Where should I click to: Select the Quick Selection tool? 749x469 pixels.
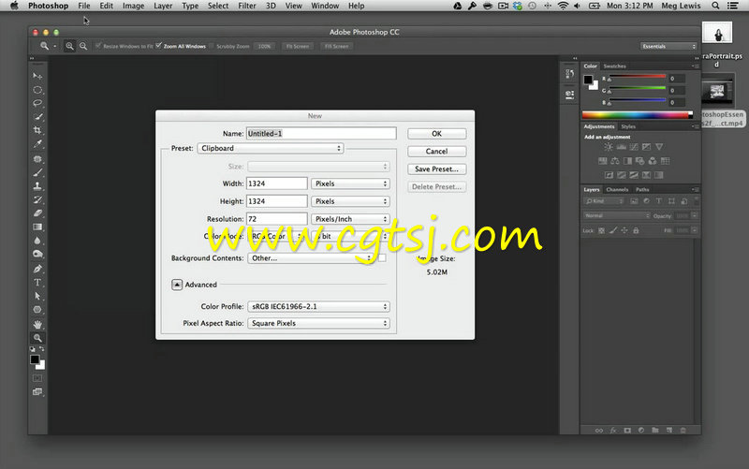[37, 116]
